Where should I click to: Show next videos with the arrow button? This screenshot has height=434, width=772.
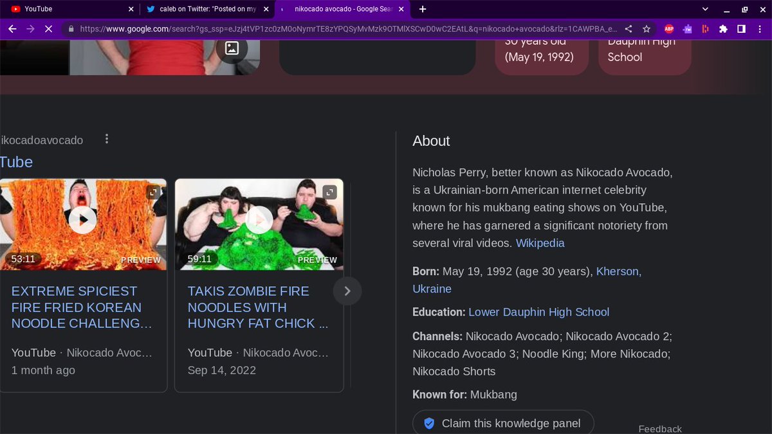click(x=347, y=291)
